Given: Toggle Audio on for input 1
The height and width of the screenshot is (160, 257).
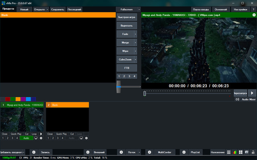Looking at the screenshot, I should pos(26,138).
